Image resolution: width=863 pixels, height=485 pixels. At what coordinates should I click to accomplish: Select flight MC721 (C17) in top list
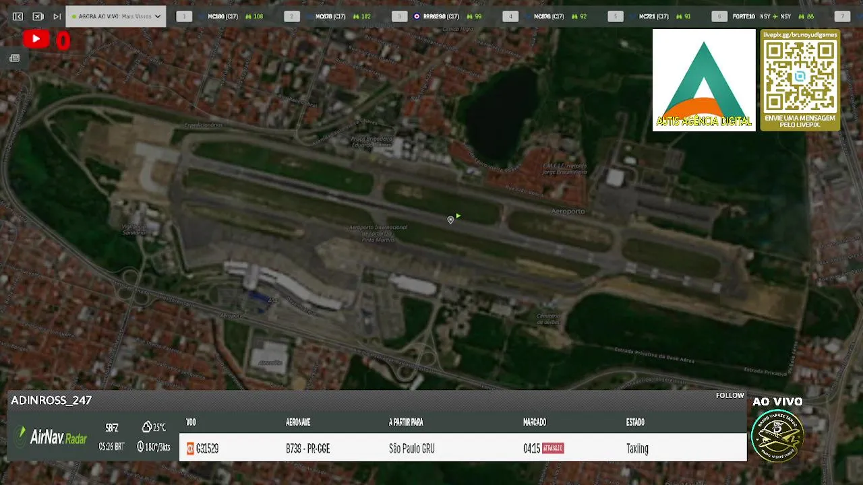654,16
